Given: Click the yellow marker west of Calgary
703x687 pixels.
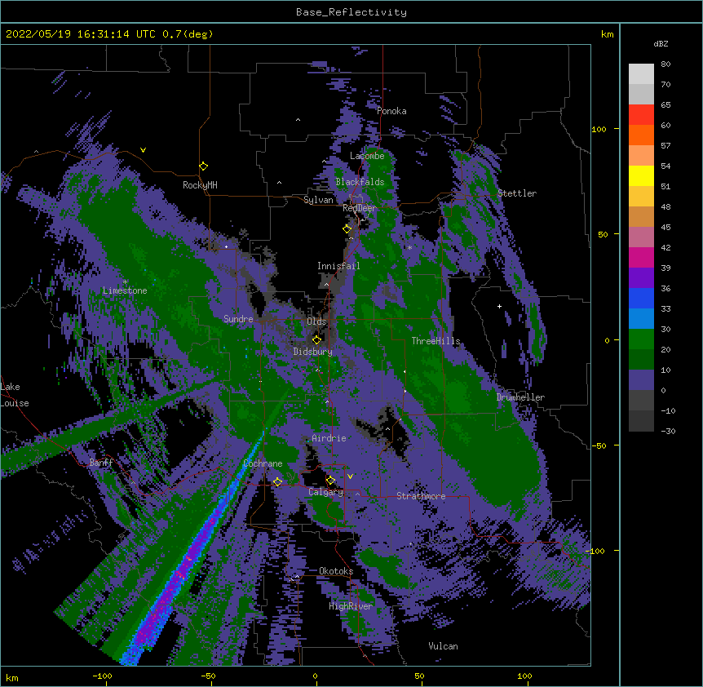Looking at the screenshot, I should 277,481.
